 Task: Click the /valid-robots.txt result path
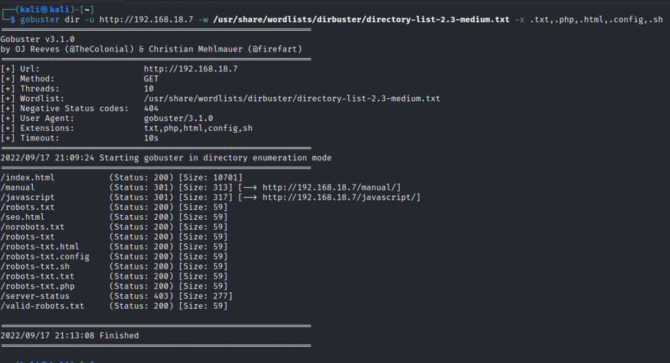click(x=42, y=306)
